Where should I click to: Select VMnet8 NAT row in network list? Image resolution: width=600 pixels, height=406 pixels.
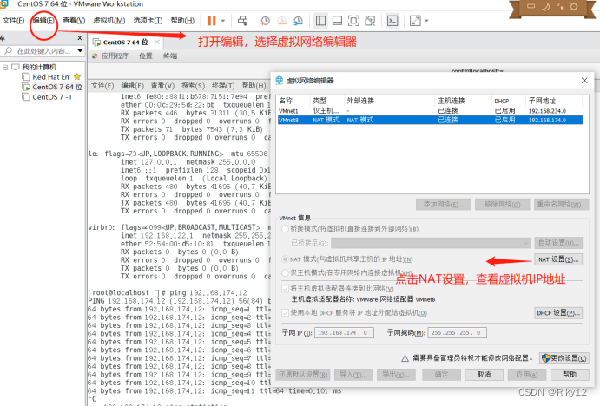430,120
